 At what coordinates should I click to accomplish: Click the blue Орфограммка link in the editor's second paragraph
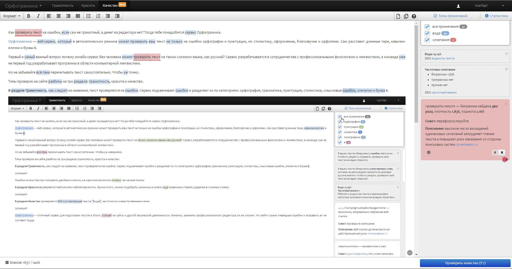[20, 42]
